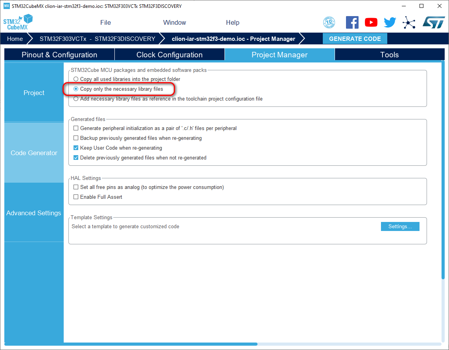
Task: Click the vertical scrollbar on the right
Action: click(443, 170)
